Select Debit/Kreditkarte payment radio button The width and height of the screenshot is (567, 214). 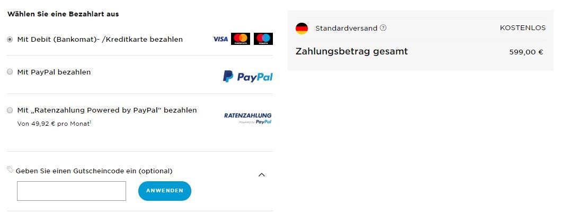click(10, 39)
